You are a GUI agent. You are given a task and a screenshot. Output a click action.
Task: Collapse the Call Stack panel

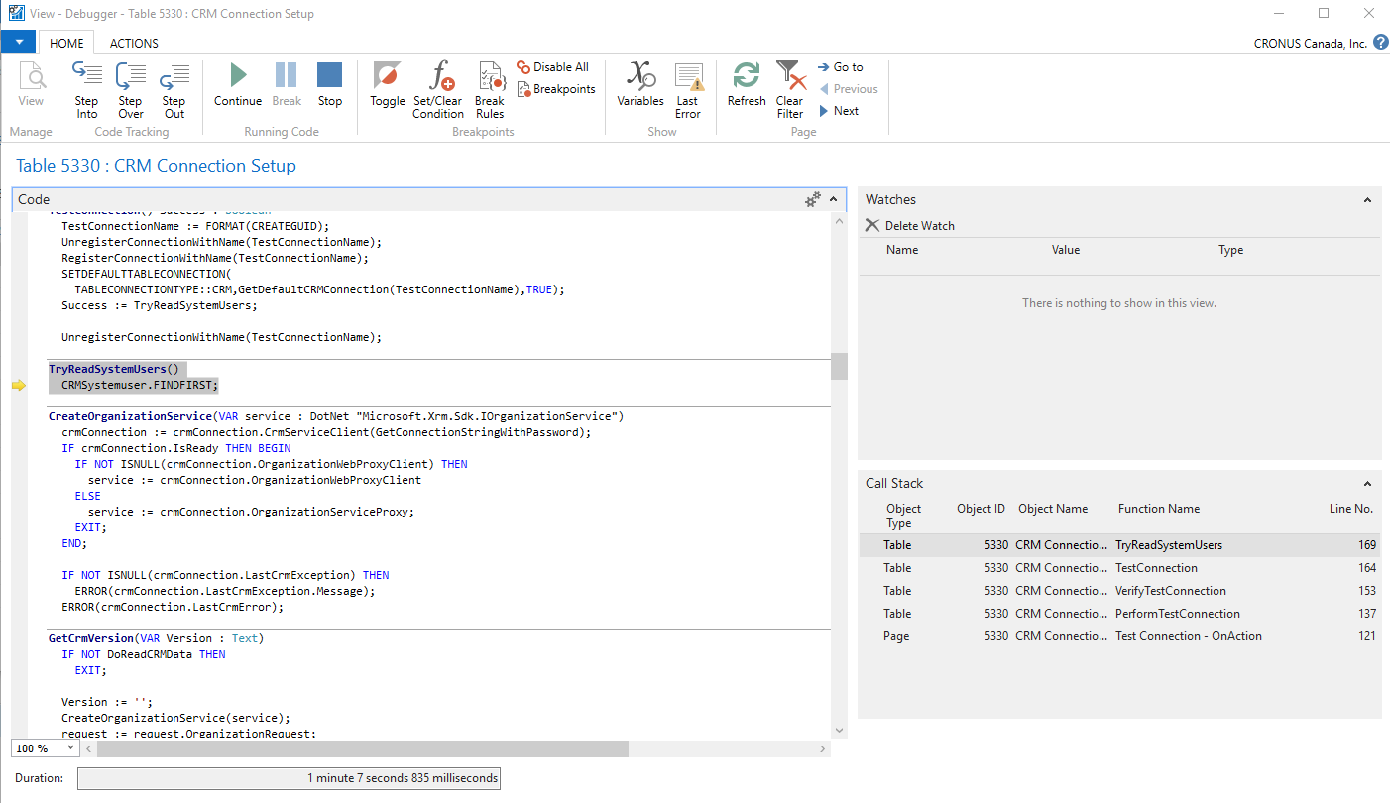tap(1367, 484)
